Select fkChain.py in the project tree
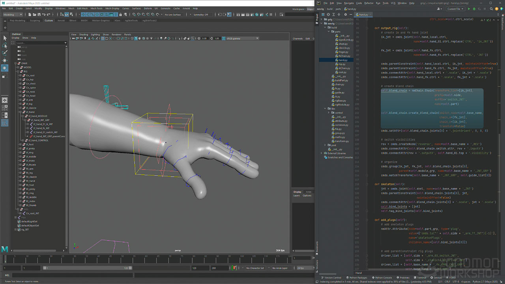Viewport: 505px width, 284px height. click(344, 56)
